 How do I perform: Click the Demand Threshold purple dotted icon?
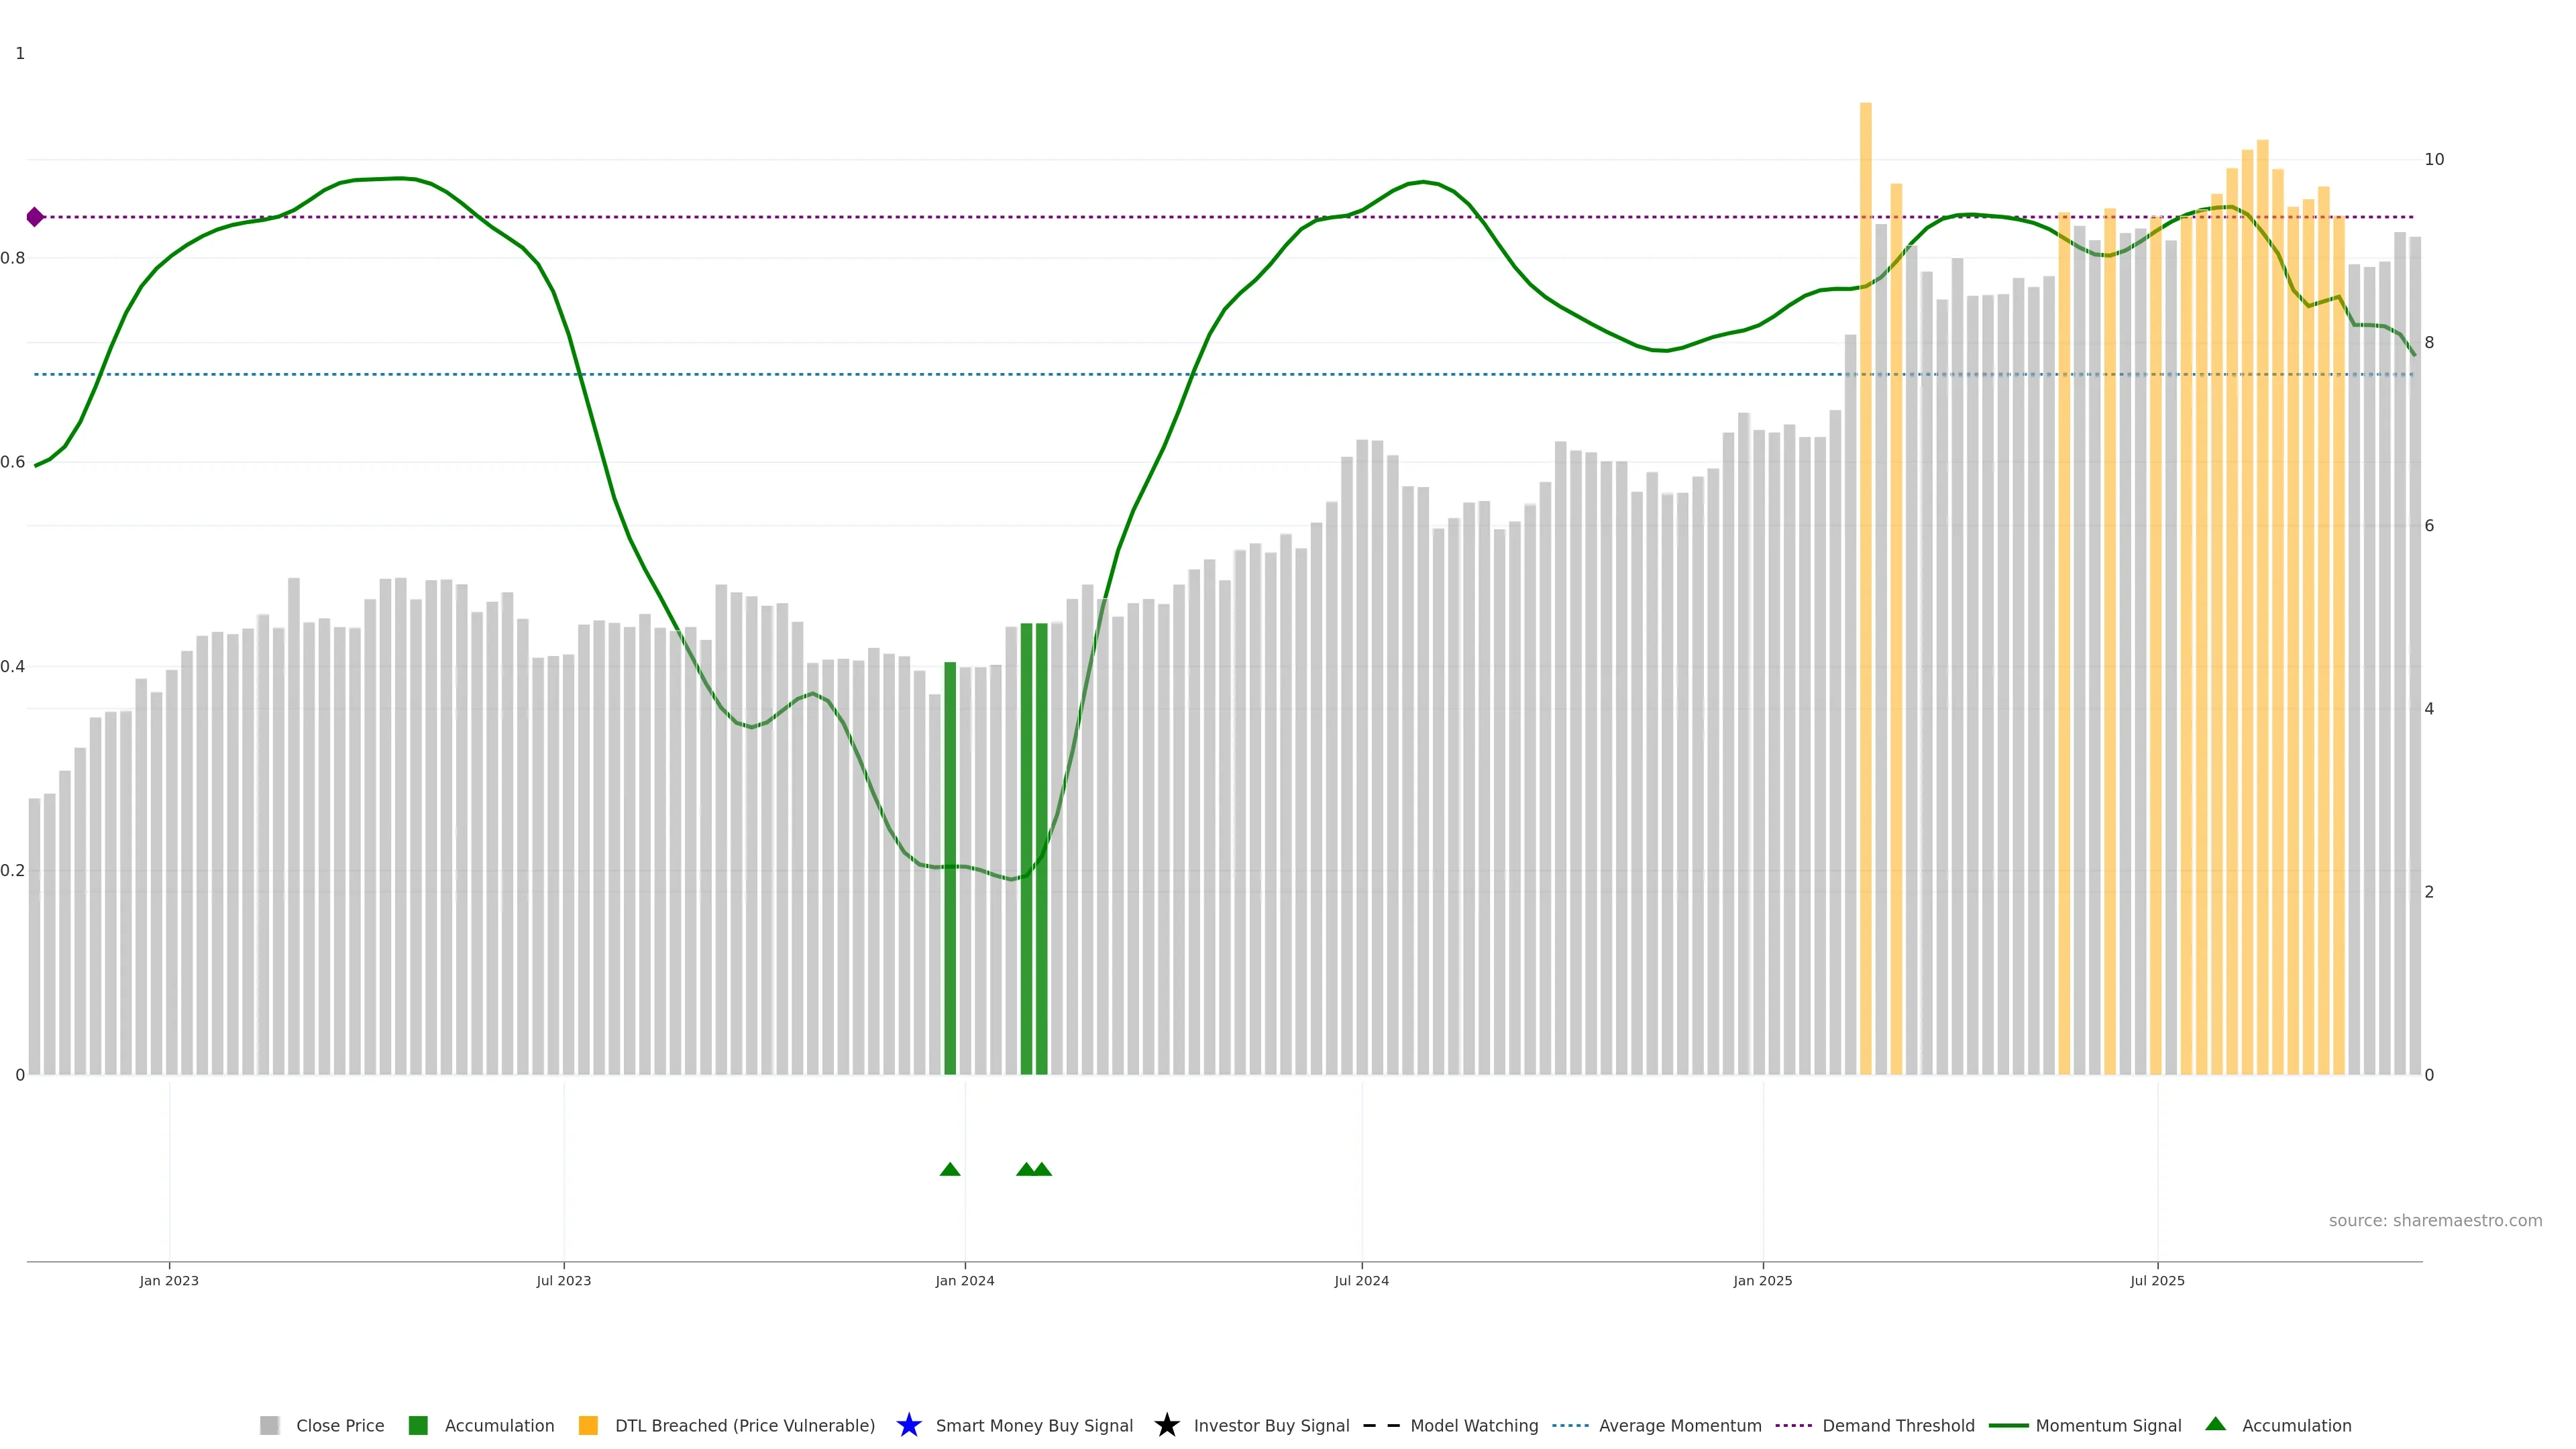click(x=1793, y=1425)
